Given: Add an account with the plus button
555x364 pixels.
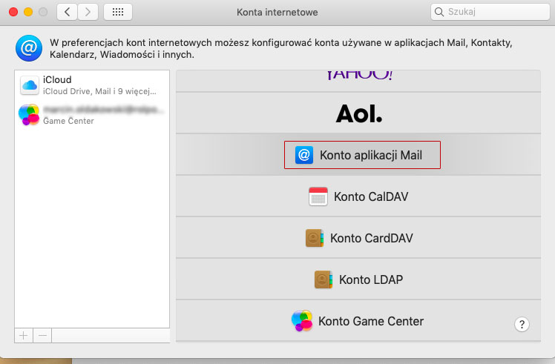Looking at the screenshot, I should [x=24, y=335].
